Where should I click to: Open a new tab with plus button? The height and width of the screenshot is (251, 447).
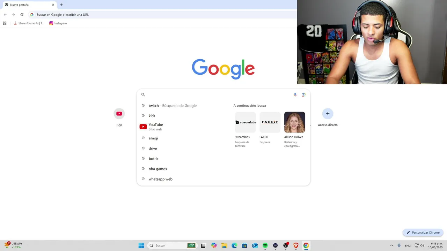(x=61, y=5)
